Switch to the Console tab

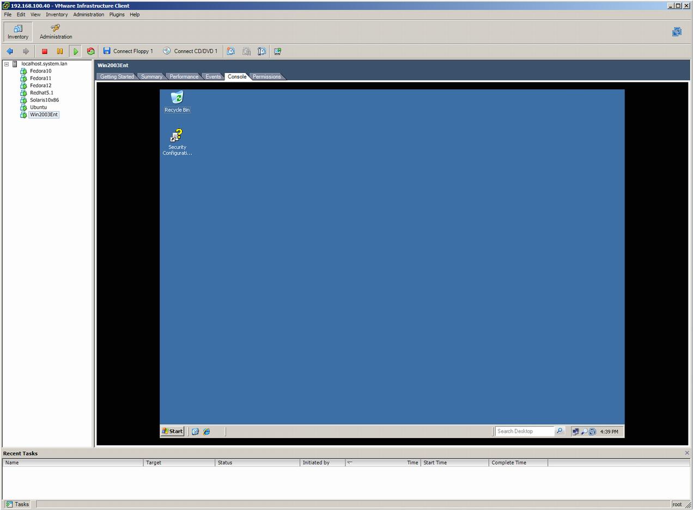pos(237,76)
